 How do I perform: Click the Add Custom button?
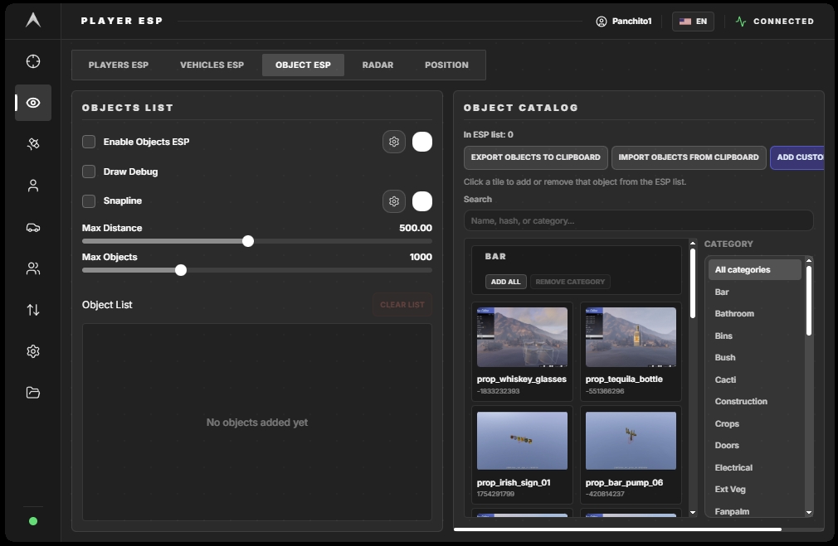797,157
